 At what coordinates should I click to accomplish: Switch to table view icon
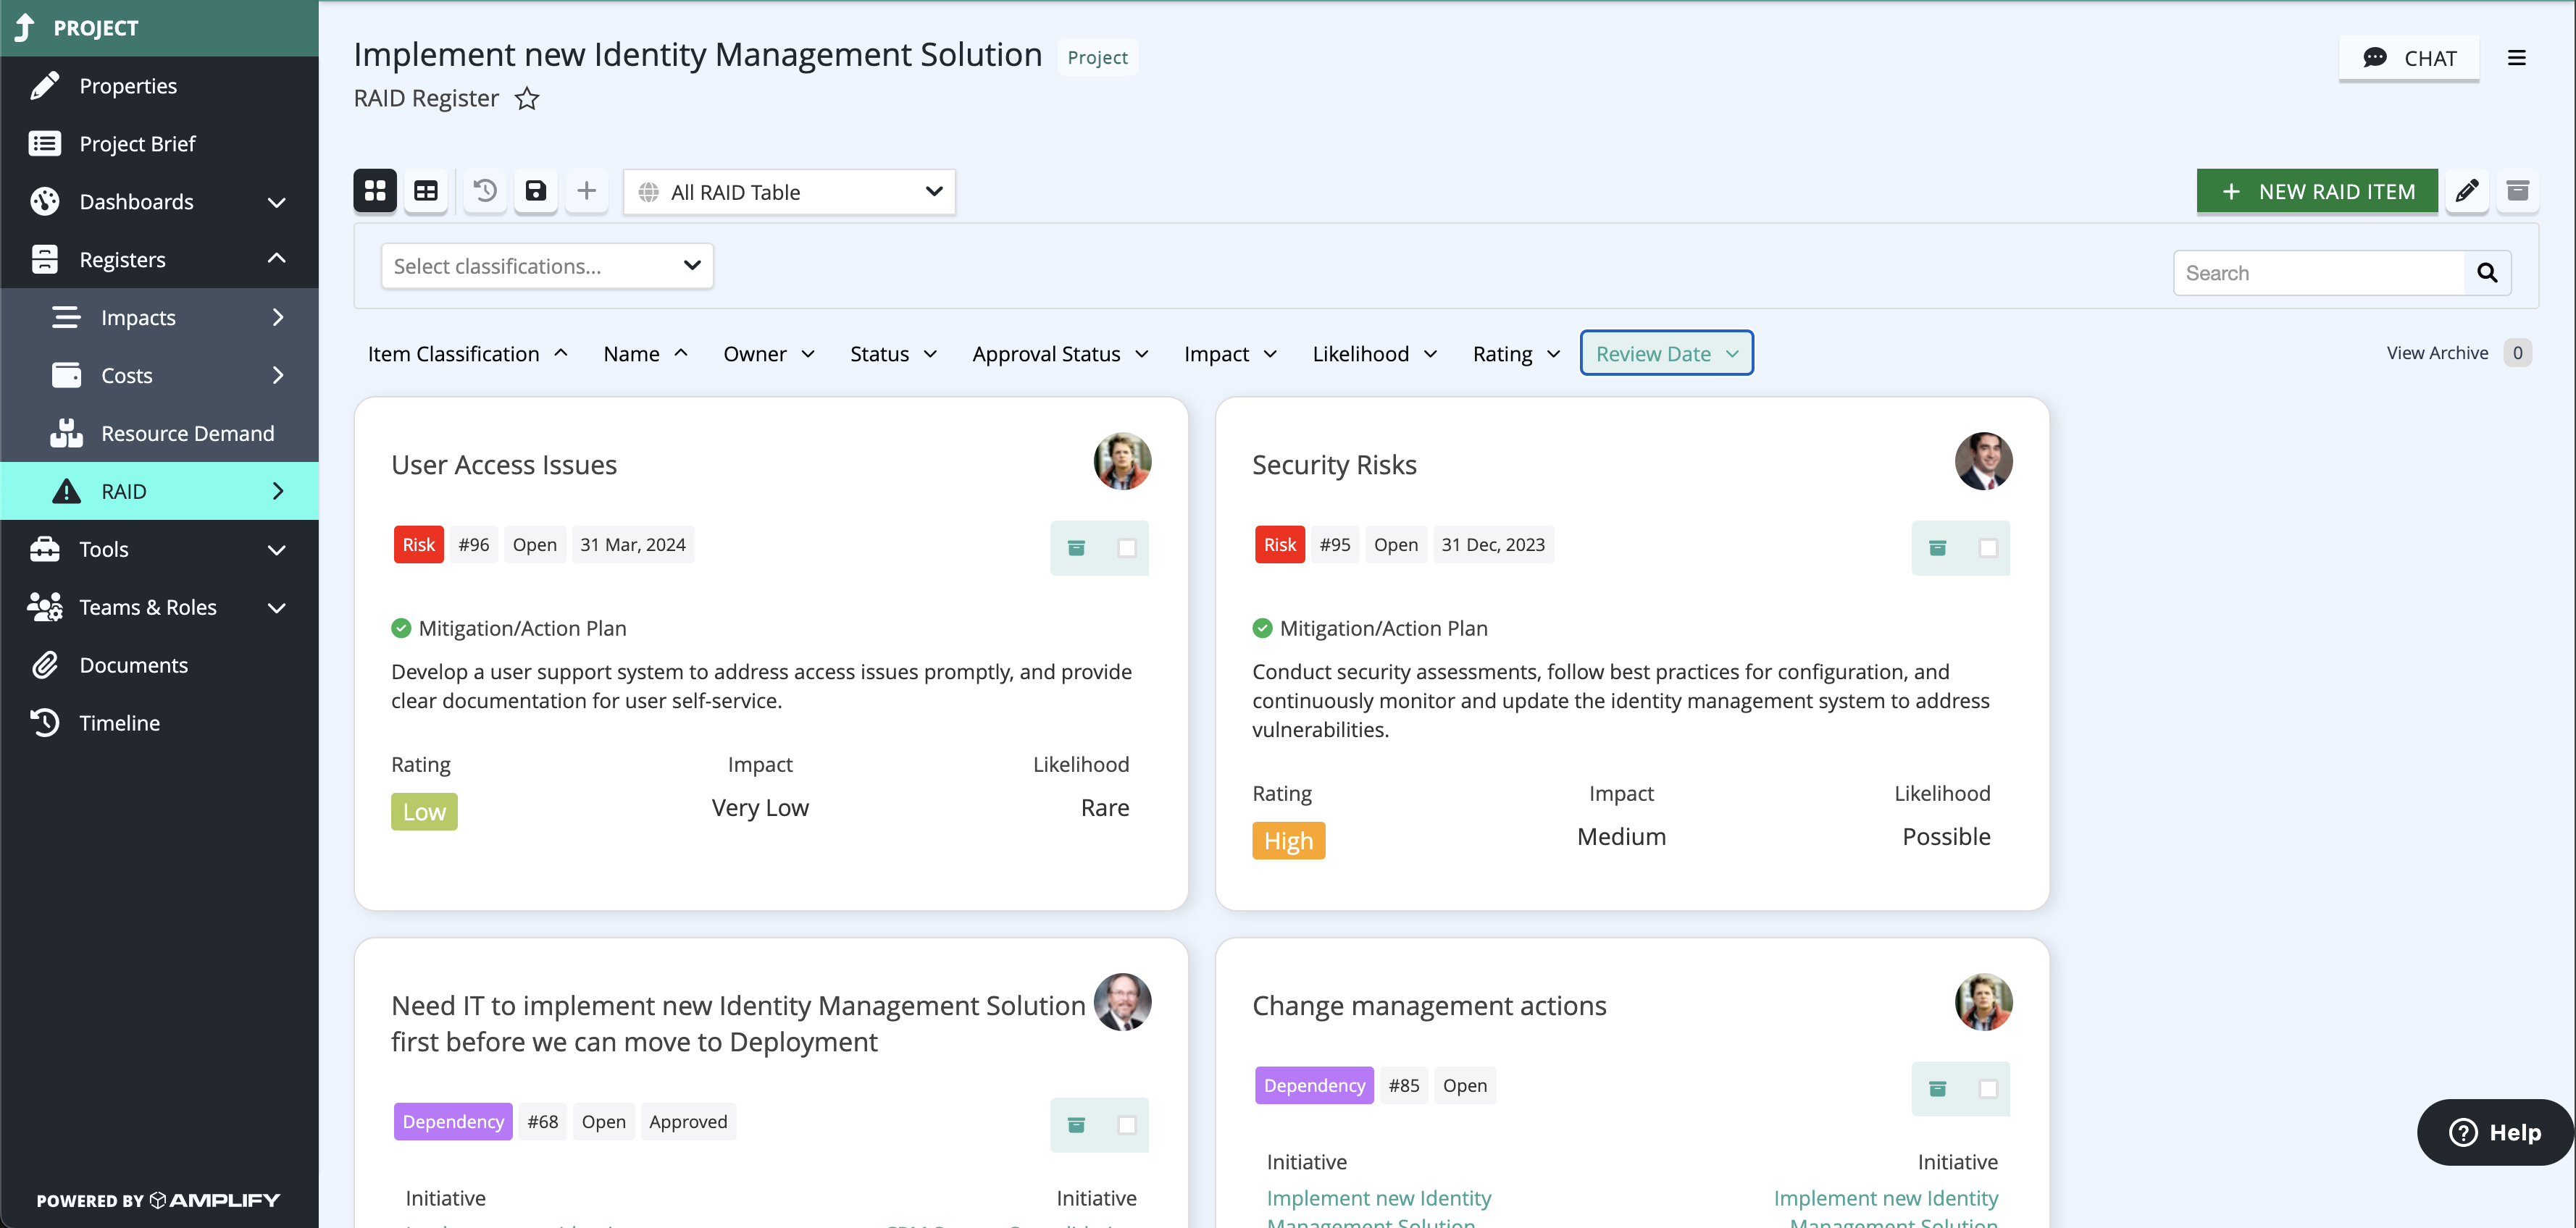(x=426, y=191)
